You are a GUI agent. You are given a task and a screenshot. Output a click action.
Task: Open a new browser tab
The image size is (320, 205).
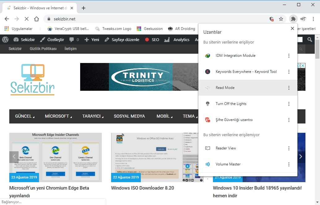click(84, 8)
